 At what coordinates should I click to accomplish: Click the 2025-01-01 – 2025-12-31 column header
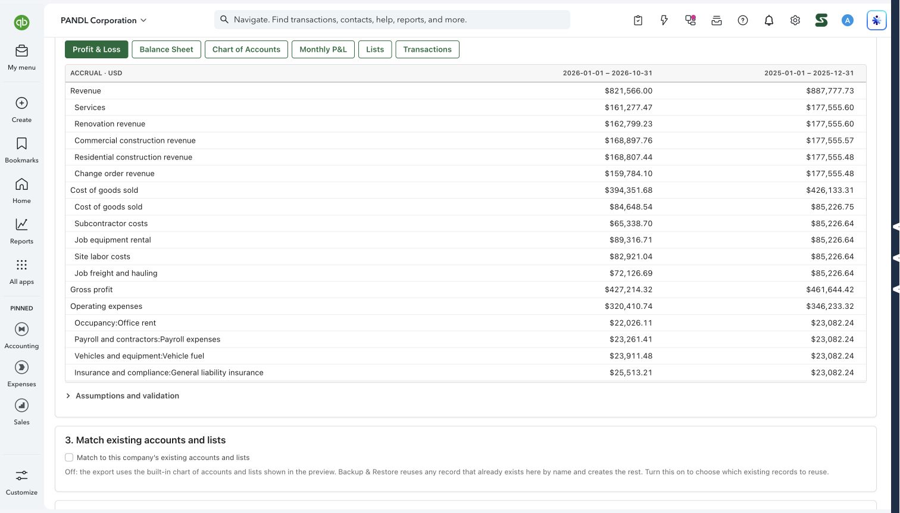(810, 73)
